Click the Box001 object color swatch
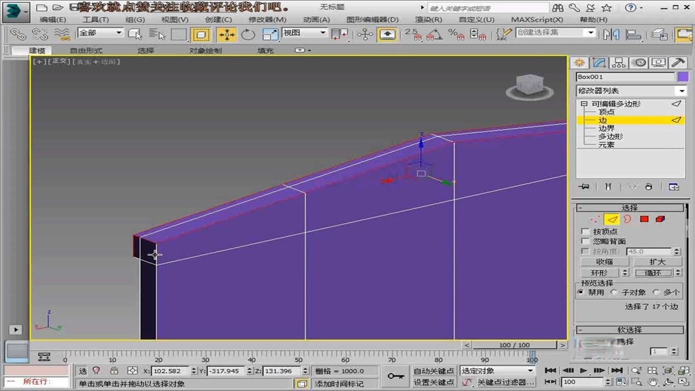The height and width of the screenshot is (391, 695). (x=685, y=76)
